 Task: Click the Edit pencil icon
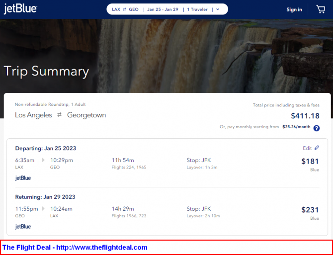pos(317,148)
